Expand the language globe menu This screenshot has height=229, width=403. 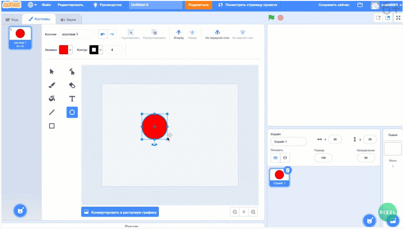point(32,5)
